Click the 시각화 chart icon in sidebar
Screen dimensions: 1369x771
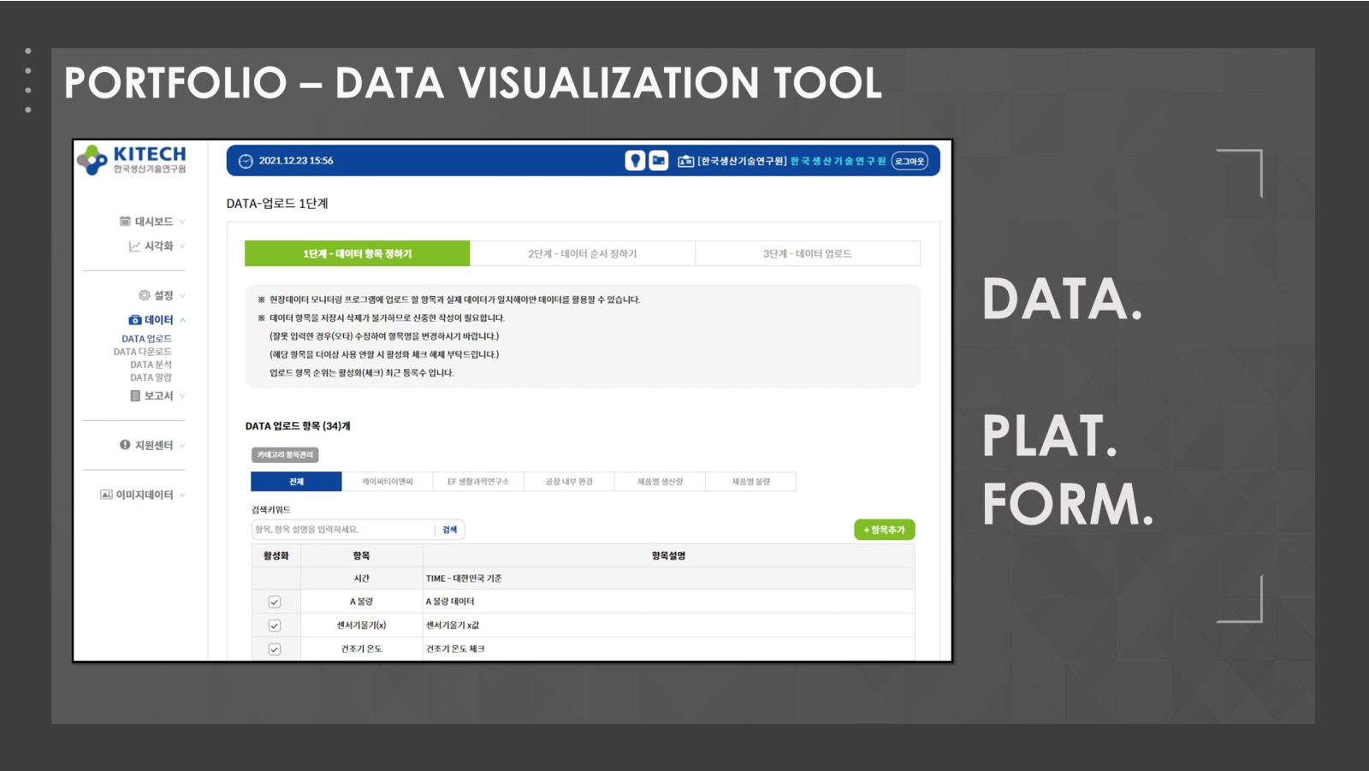(x=134, y=246)
